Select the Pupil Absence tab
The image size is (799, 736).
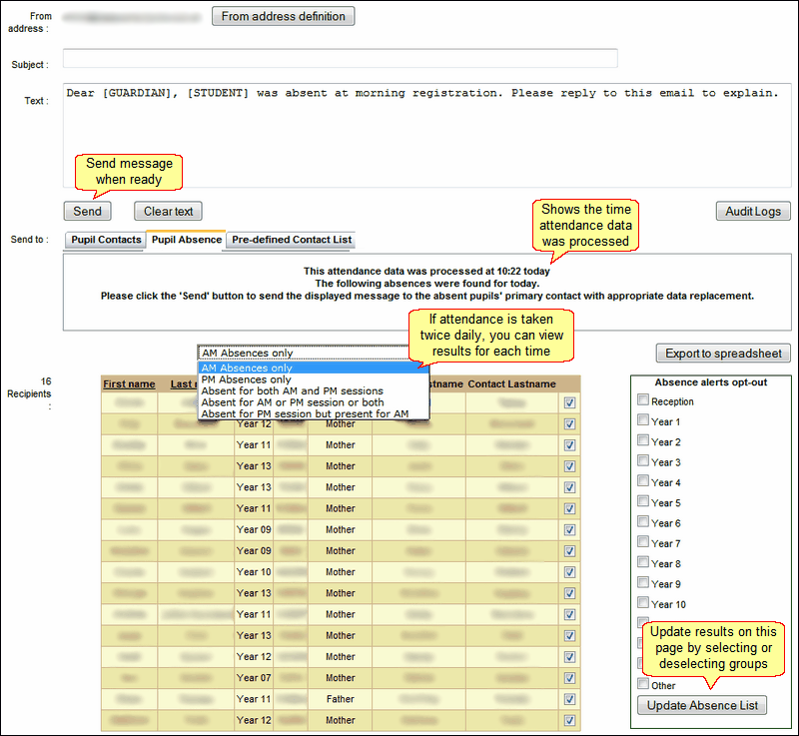[186, 240]
